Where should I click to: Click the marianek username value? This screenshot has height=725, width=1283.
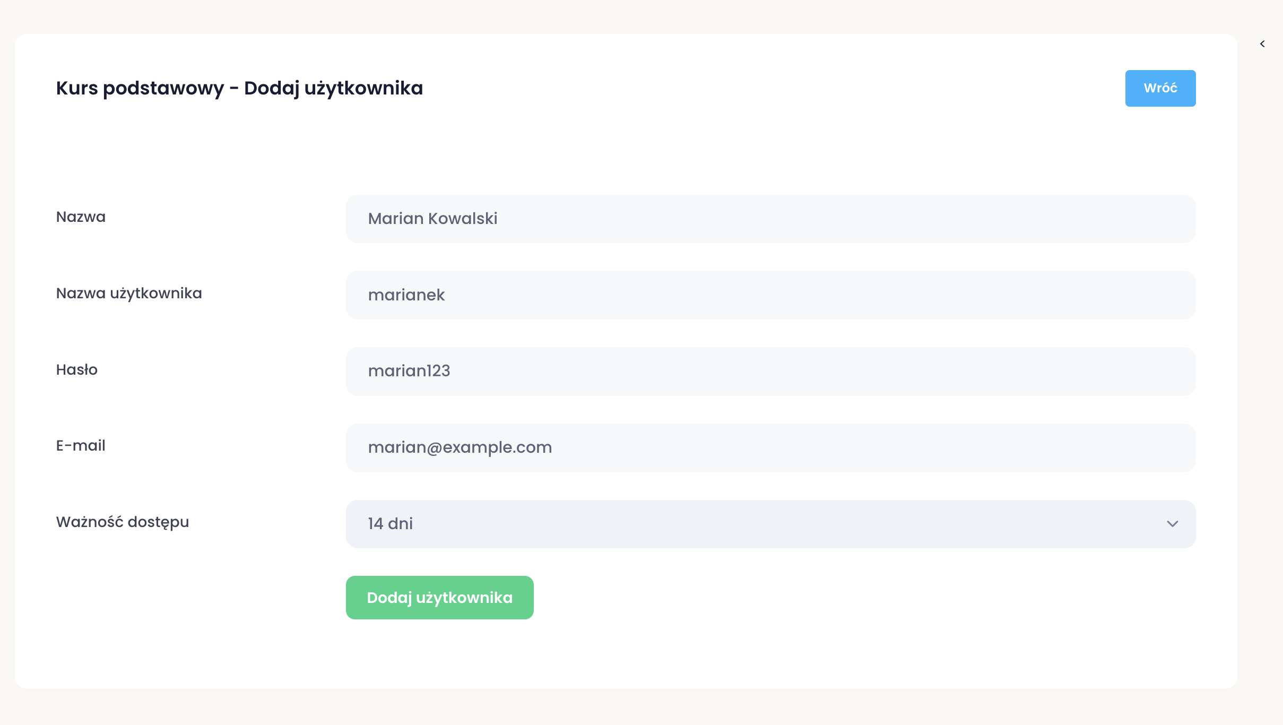pyautogui.click(x=406, y=295)
